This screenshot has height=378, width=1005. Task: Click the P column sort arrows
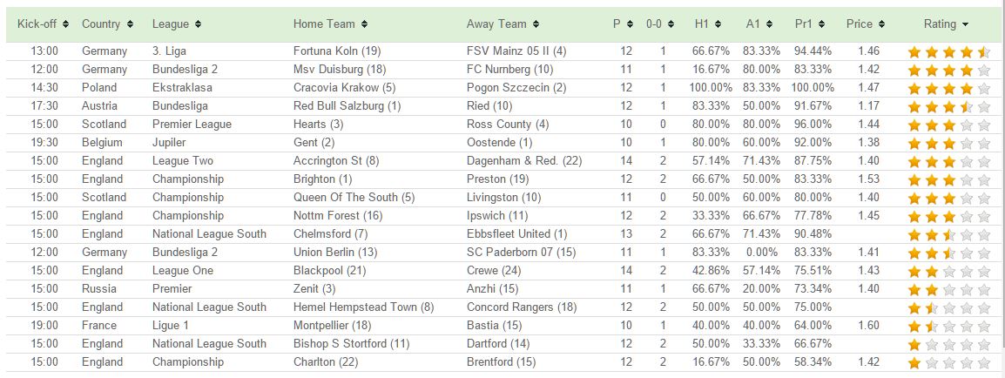(630, 24)
